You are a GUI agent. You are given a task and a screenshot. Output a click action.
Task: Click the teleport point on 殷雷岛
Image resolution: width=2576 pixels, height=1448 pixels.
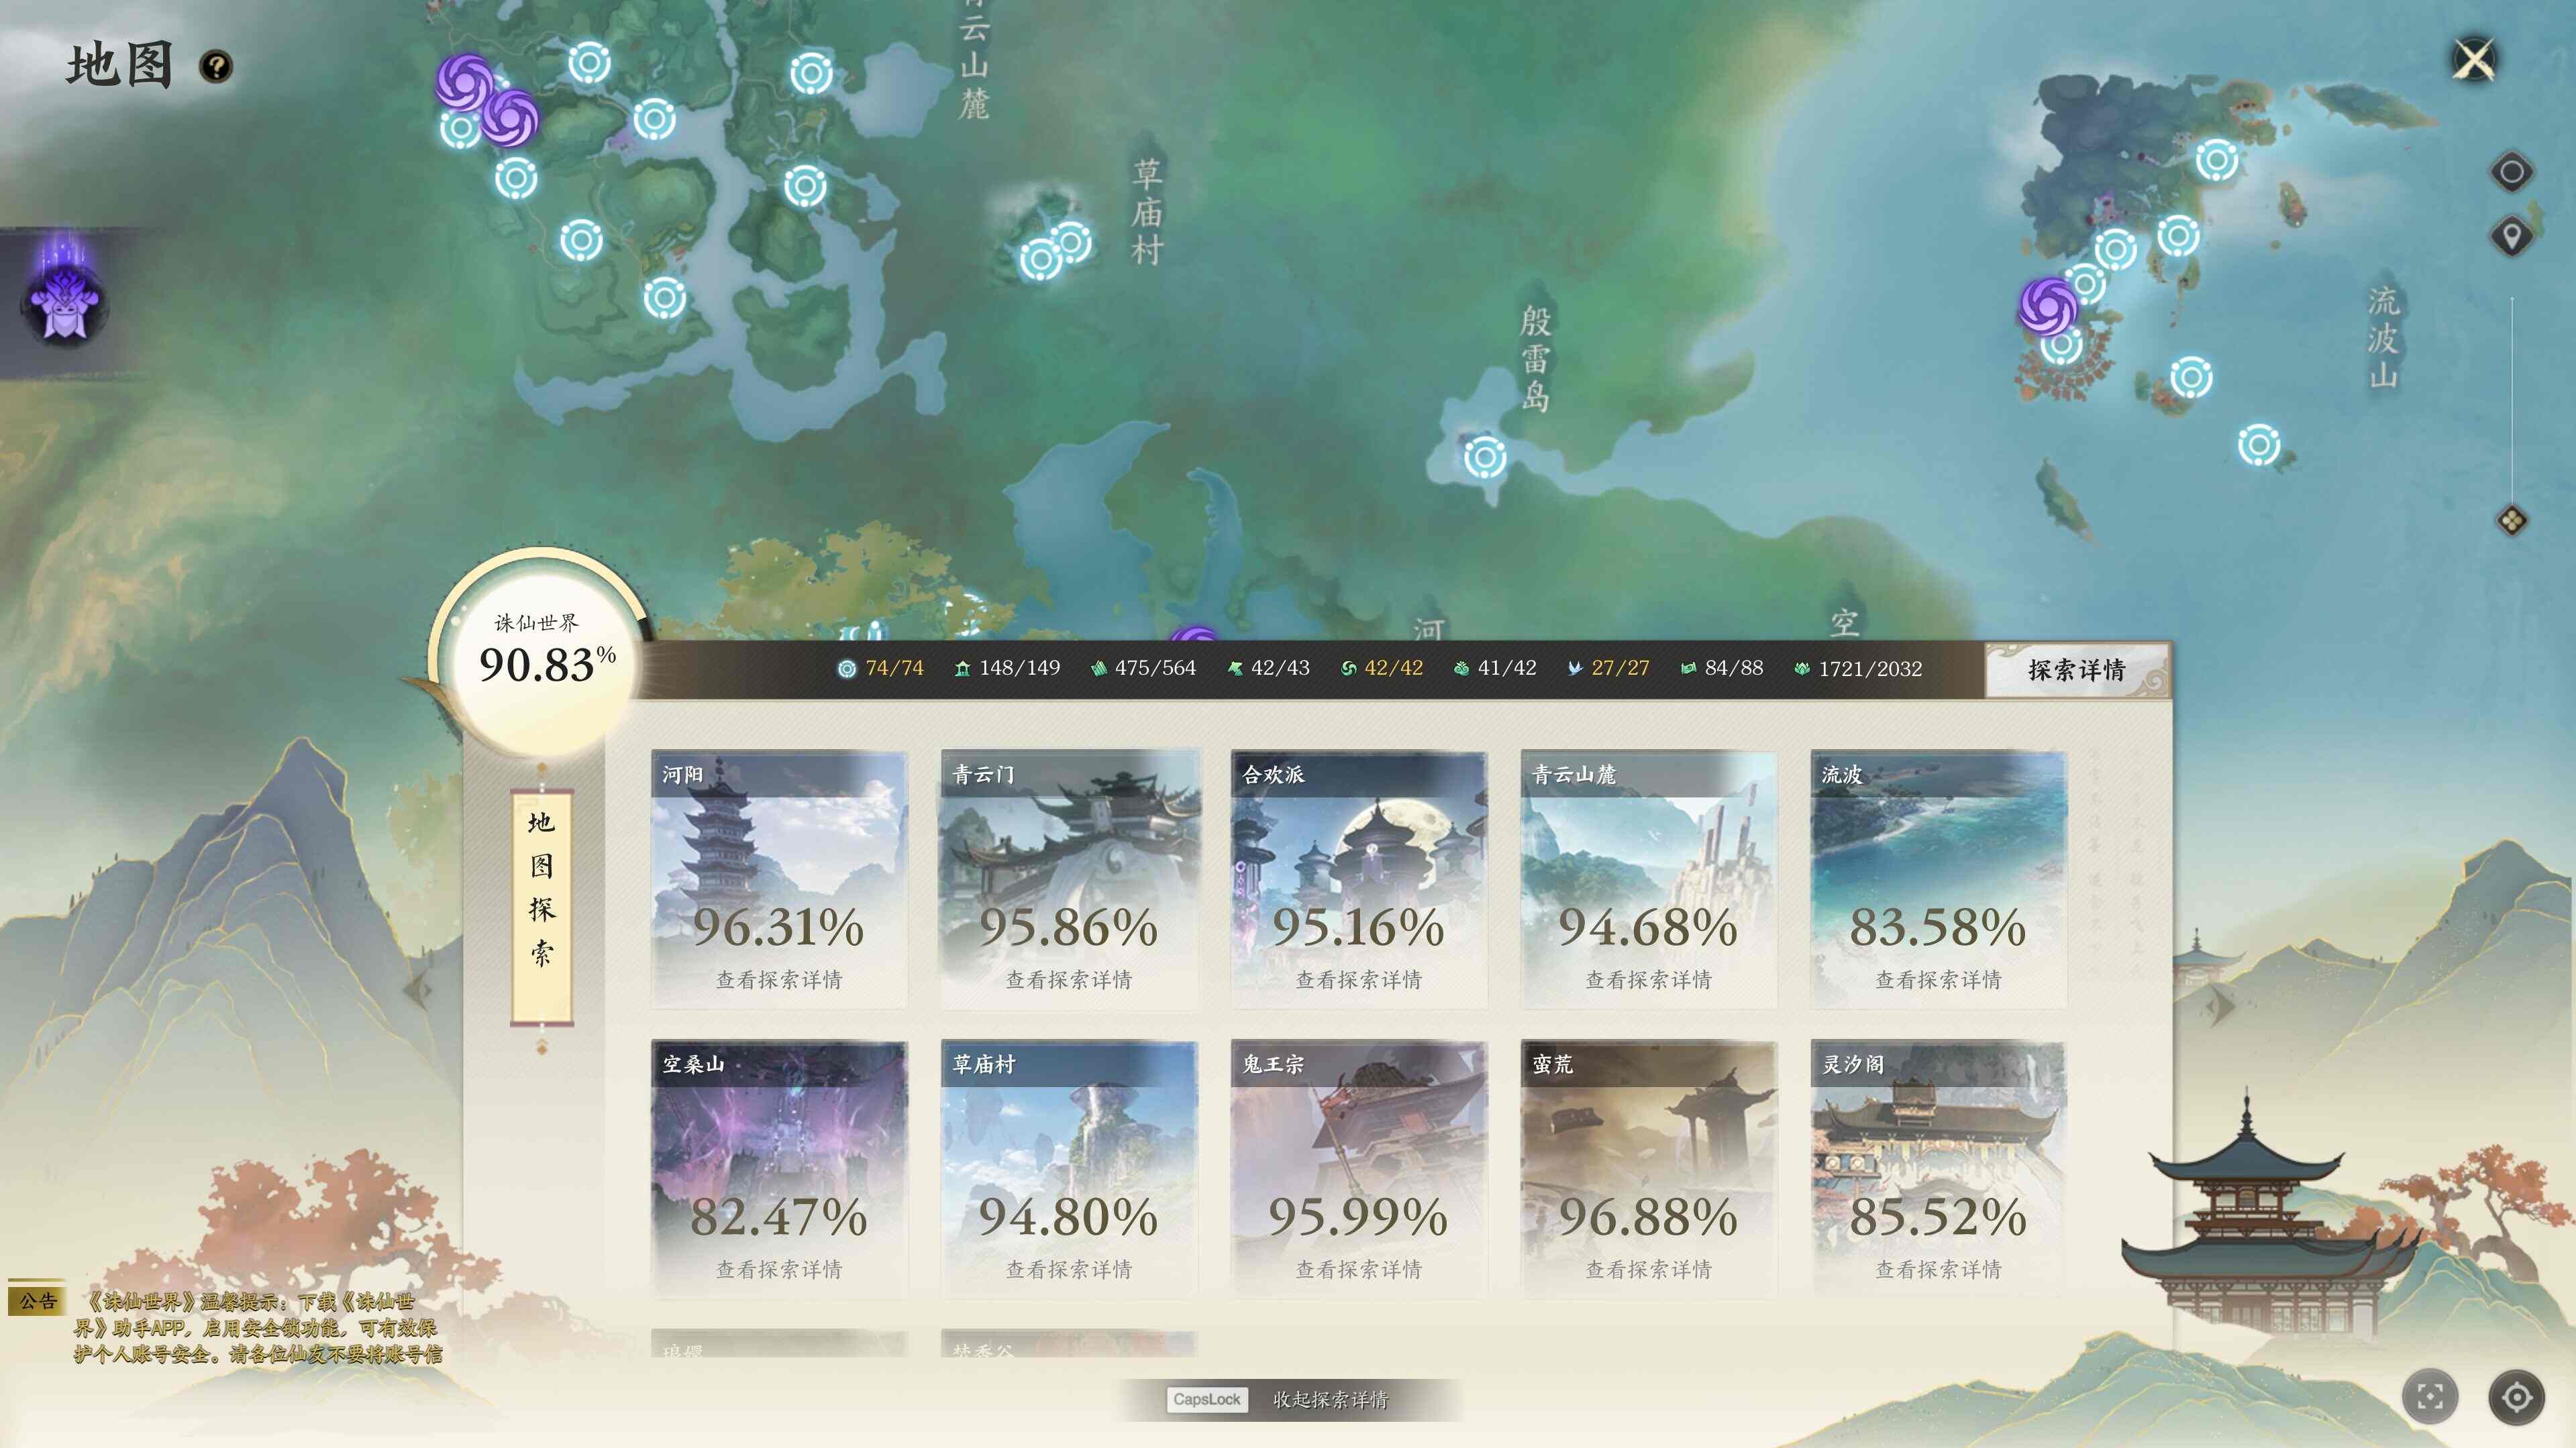[x=1485, y=457]
